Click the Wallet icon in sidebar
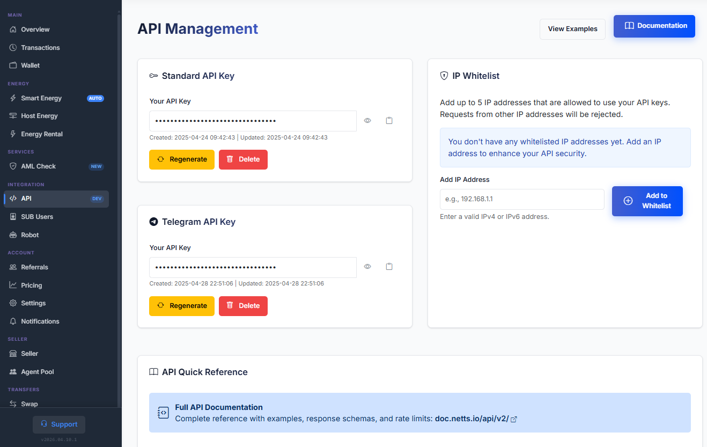This screenshot has height=447, width=707. pos(13,65)
